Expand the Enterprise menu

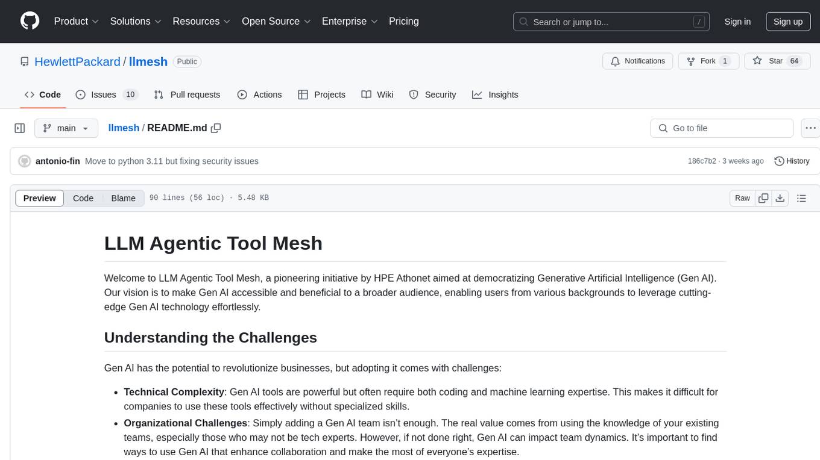[350, 21]
